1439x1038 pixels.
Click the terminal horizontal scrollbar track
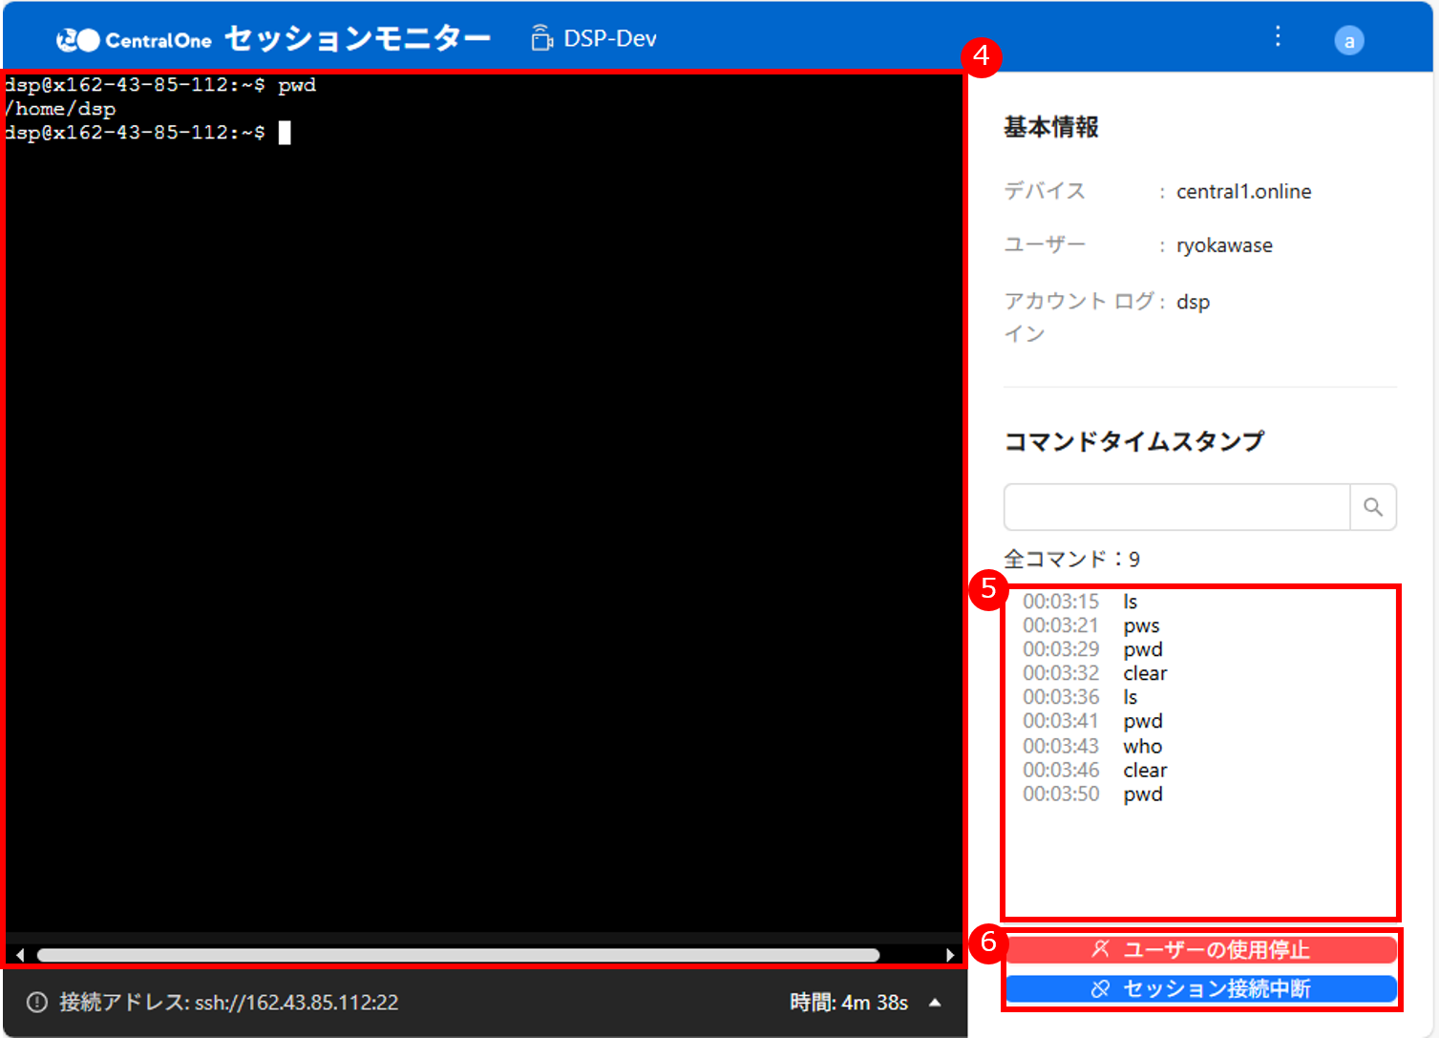click(x=458, y=955)
